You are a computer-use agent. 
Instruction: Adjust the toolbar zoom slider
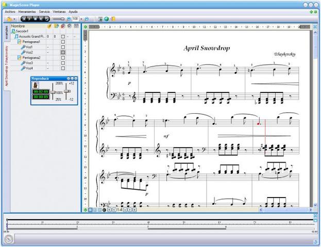click(x=58, y=19)
